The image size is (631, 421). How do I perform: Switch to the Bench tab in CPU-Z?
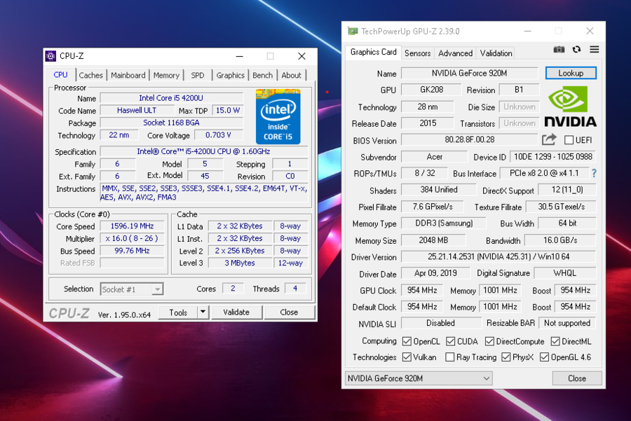tap(262, 75)
